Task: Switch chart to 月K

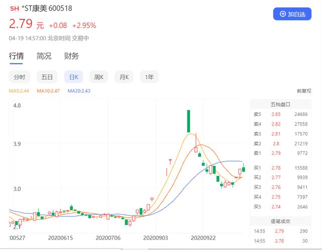Action: point(124,77)
